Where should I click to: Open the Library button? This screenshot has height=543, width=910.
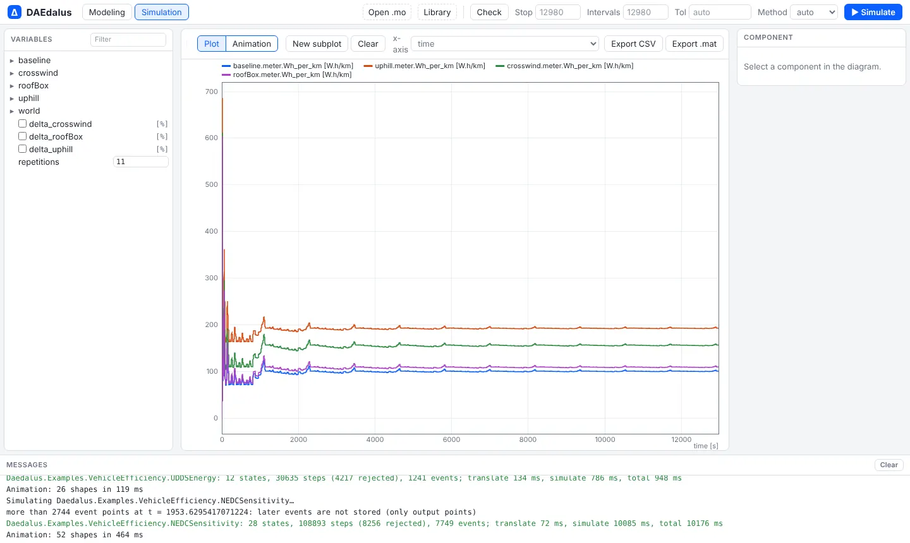(x=437, y=12)
